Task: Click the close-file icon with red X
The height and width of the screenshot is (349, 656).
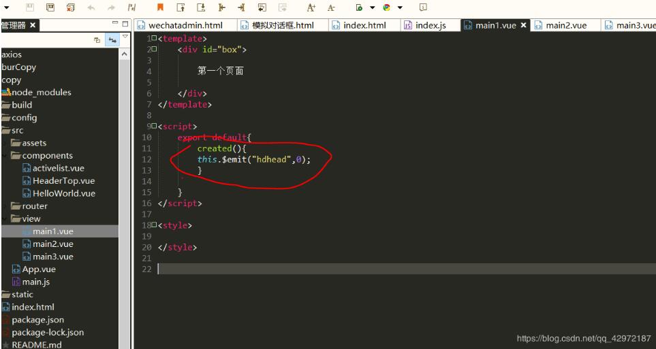Action: coord(71,7)
